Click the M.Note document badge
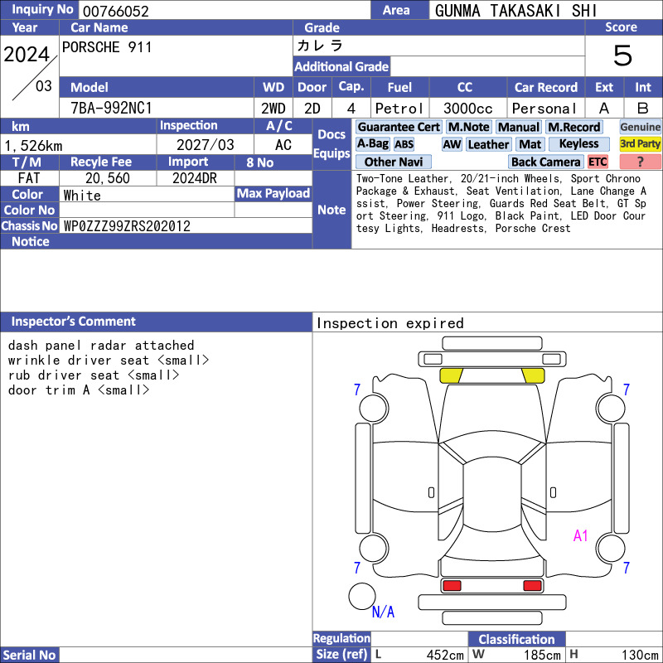 coord(468,127)
